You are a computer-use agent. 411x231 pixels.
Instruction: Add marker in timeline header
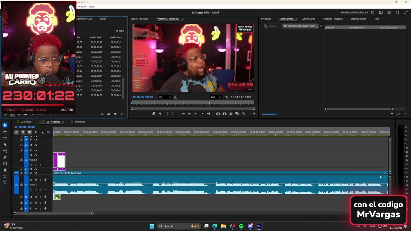(x=36, y=132)
